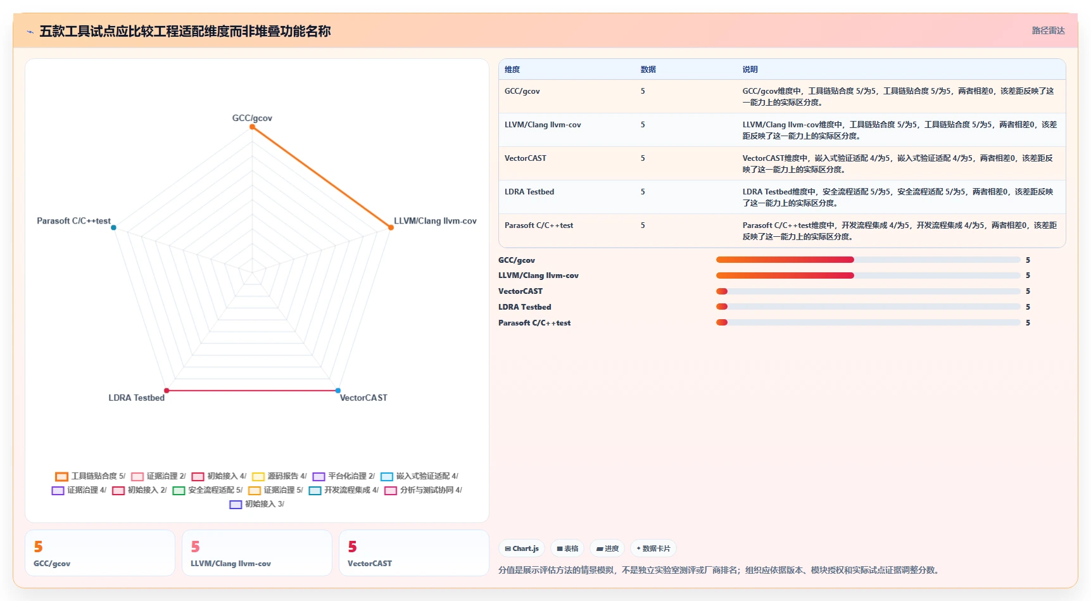
Task: Hide the 分析与测试协同 4/ legend series
Action: tap(423, 490)
